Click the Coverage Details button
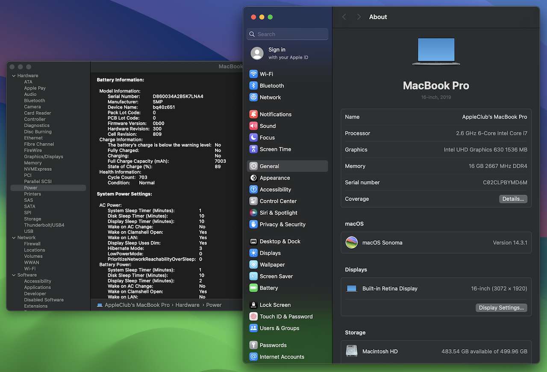Image resolution: width=547 pixels, height=372 pixels. coord(513,199)
